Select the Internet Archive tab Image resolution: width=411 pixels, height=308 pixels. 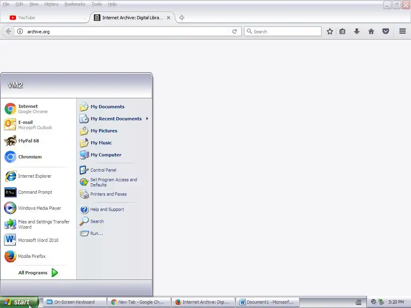pos(131,18)
